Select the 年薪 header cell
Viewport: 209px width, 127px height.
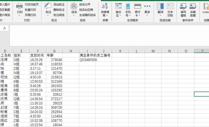click(x=54, y=55)
